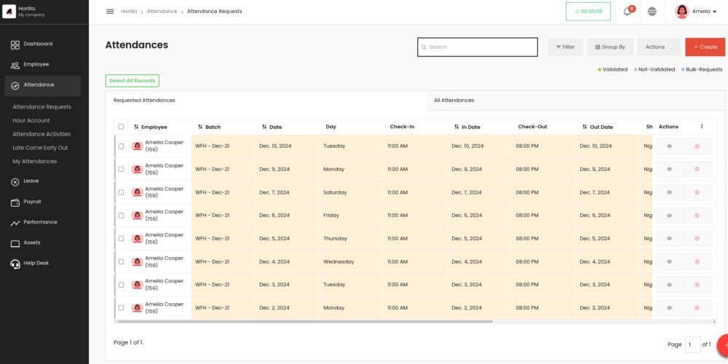Reject the Dec. 7, 2024 request
728x364 pixels.
pyautogui.click(x=697, y=192)
